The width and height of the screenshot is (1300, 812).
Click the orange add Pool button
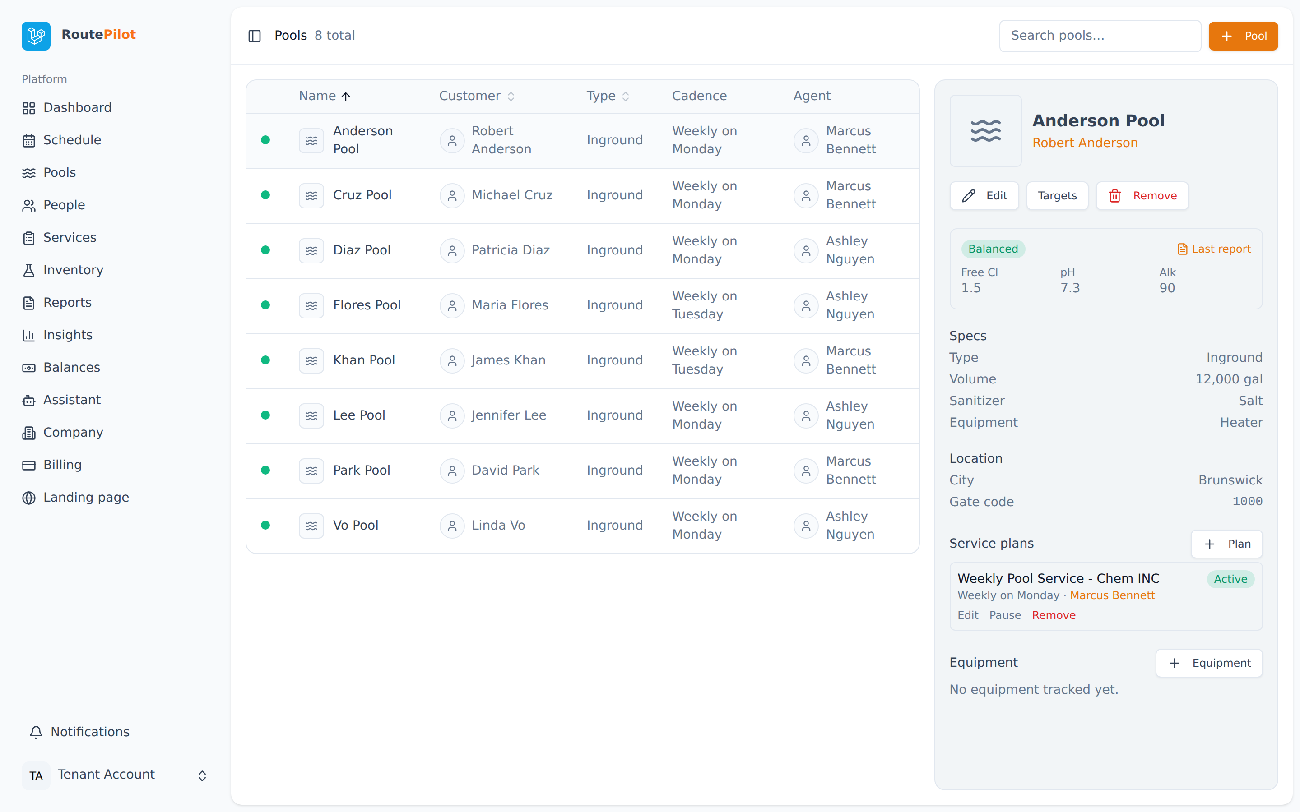[x=1243, y=36]
